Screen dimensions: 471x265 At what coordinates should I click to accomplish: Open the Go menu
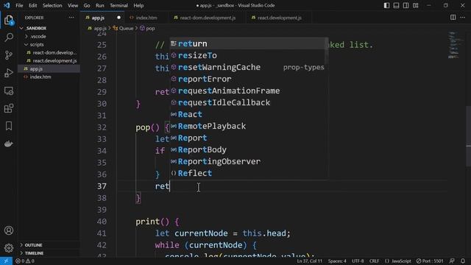(x=87, y=5)
